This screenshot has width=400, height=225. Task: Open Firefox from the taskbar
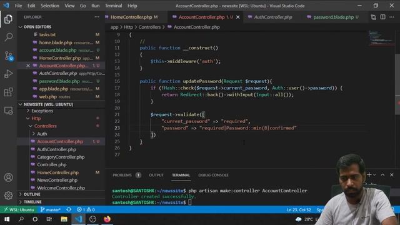point(107,219)
